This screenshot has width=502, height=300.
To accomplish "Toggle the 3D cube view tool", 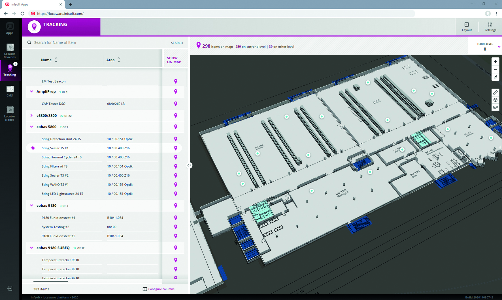I will point(495,100).
